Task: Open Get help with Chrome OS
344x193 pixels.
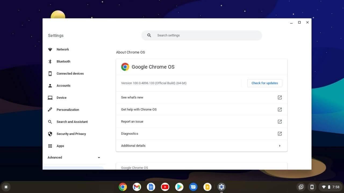Action: [202, 109]
